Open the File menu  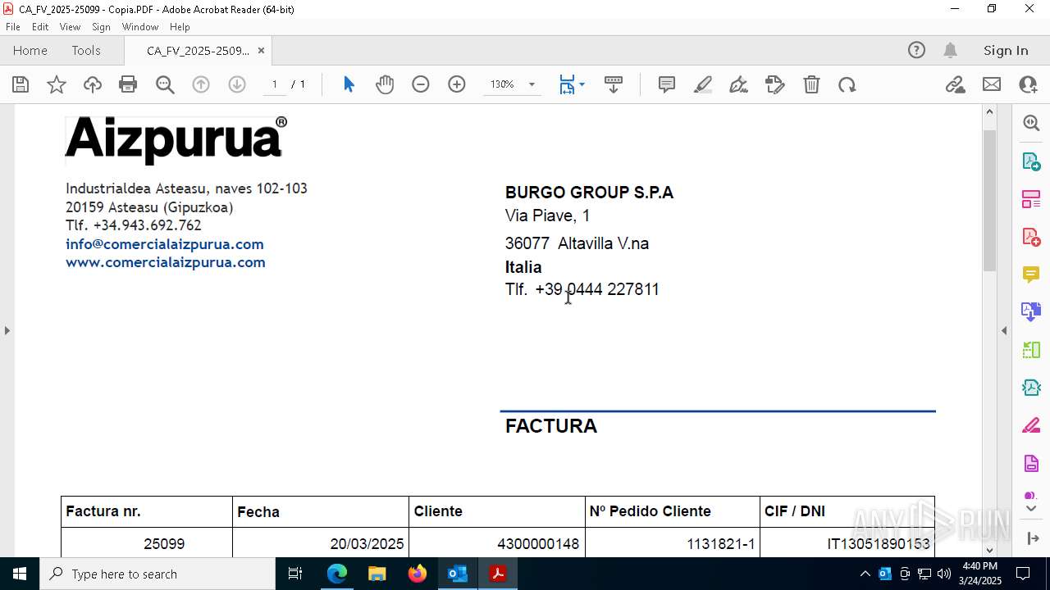(13, 27)
